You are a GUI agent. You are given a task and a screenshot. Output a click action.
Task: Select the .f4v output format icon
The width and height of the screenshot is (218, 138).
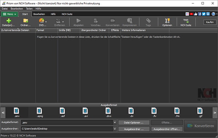tap(177, 111)
